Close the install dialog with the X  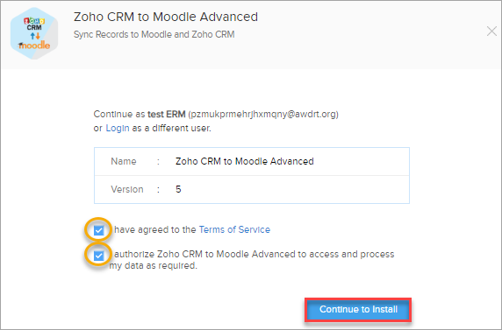491,32
